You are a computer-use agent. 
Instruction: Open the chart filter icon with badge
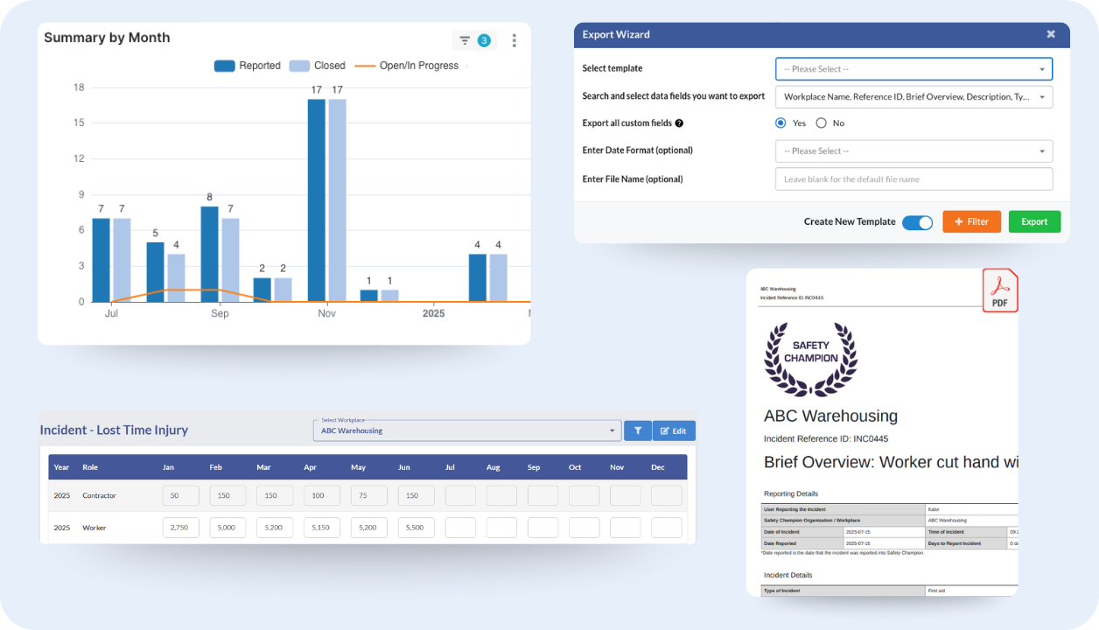pos(473,40)
